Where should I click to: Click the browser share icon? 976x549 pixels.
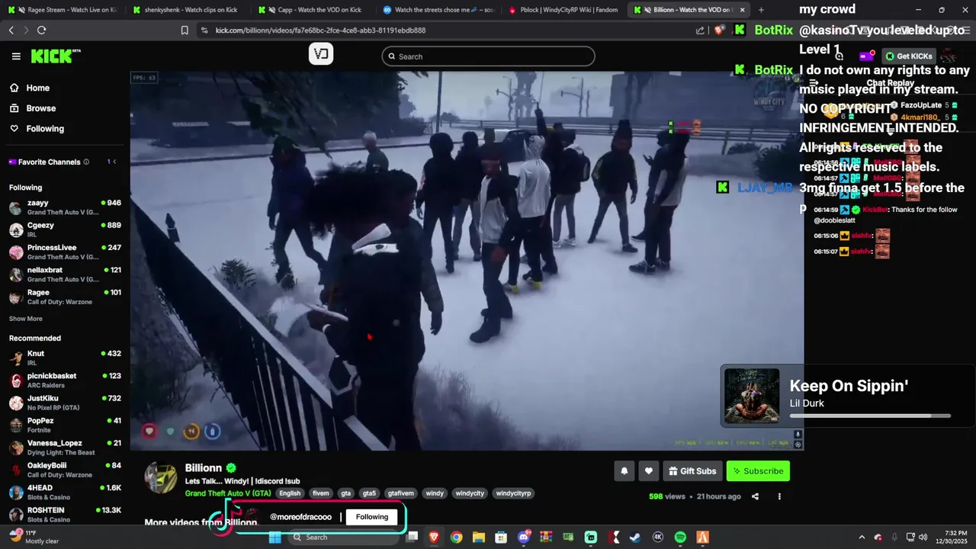pos(700,30)
